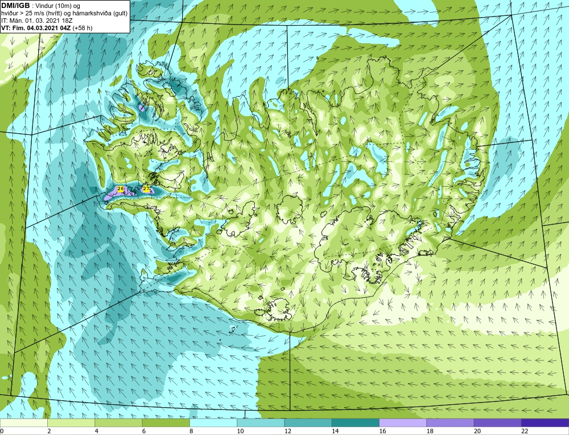This screenshot has height=435, width=569.
Task: Click the 0–2 m/s pale yellow legend swatch
Action: coord(23,422)
